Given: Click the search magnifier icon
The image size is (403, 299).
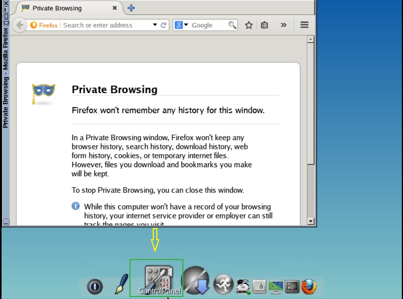Looking at the screenshot, I should click(x=232, y=25).
